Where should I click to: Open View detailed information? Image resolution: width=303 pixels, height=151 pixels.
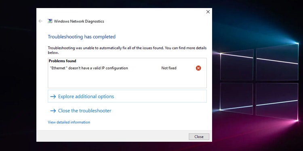coord(69,122)
